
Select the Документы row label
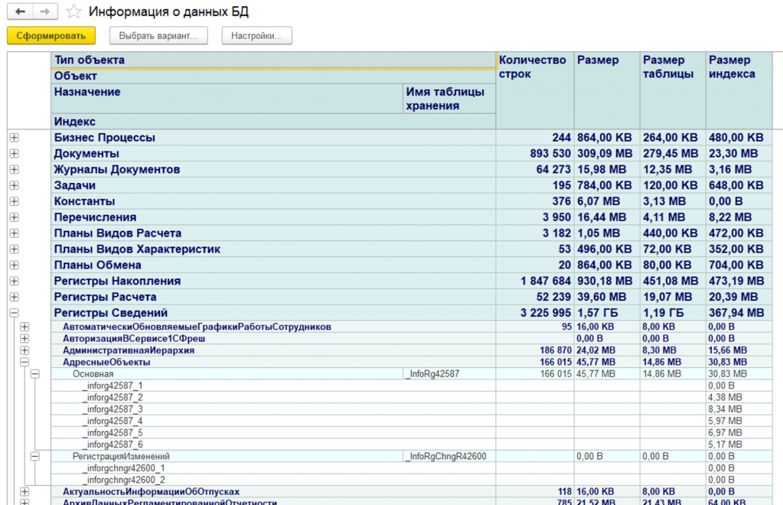(x=86, y=154)
